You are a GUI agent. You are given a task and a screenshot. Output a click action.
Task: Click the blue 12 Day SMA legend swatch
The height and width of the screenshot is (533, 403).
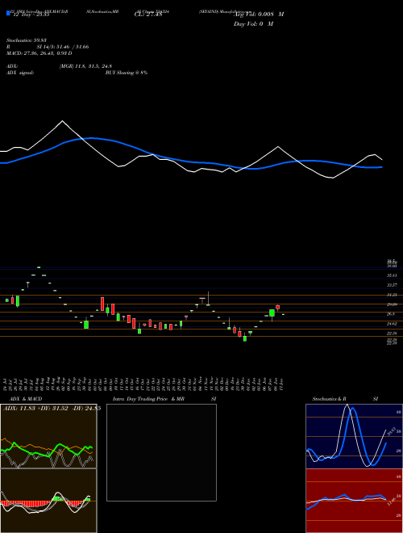coord(9,13)
